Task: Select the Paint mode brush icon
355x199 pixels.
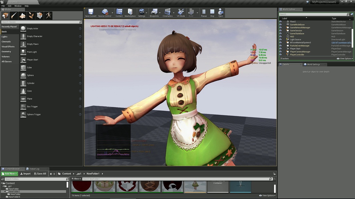Action: point(14,16)
